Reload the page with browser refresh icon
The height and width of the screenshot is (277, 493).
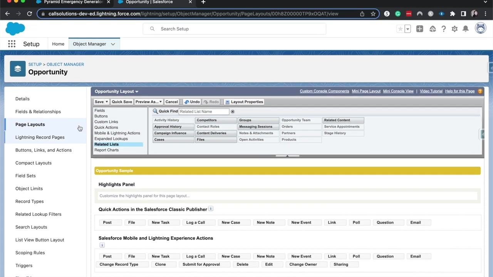[x=29, y=13]
